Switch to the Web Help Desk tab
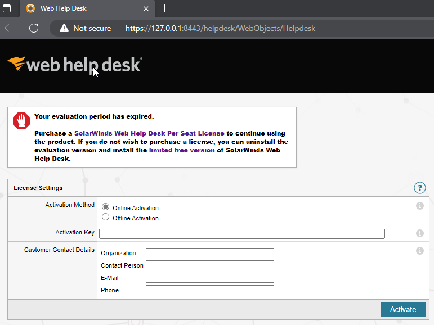 pos(87,8)
